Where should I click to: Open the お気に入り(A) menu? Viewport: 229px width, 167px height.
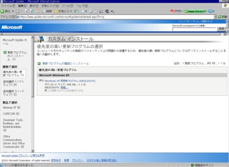pyautogui.click(x=50, y=6)
